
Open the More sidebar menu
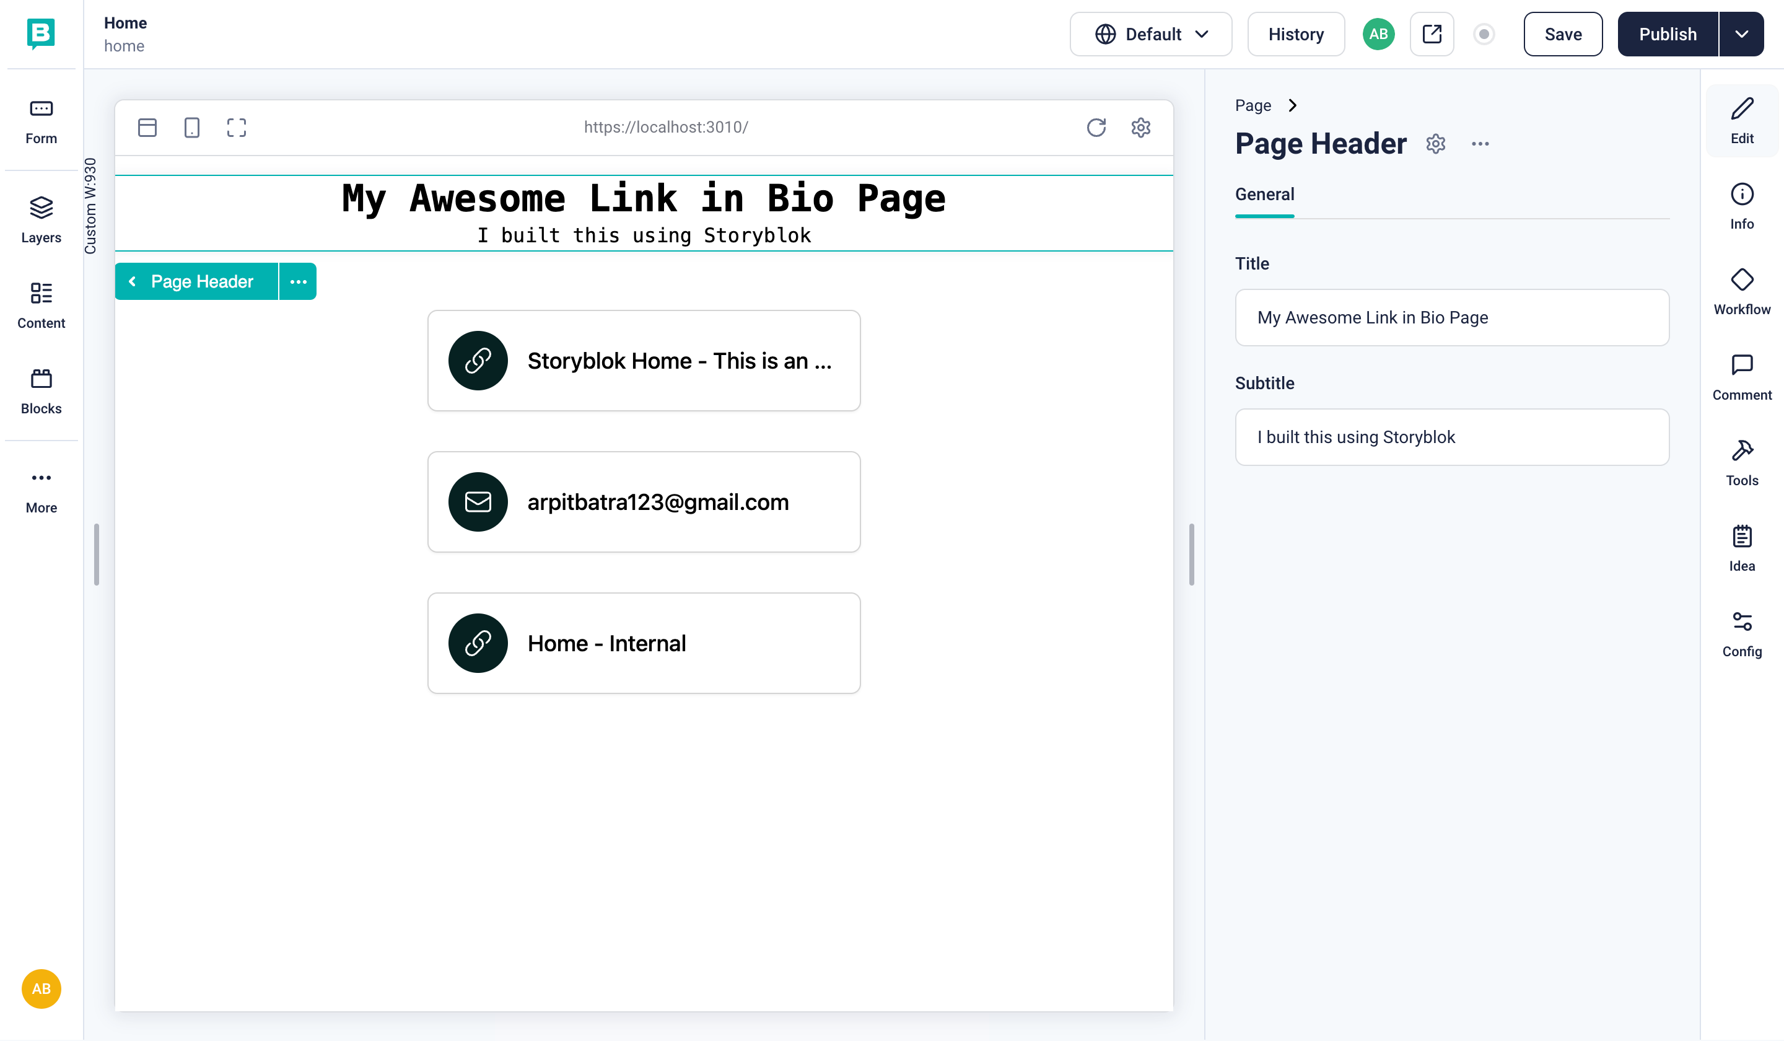coord(41,491)
